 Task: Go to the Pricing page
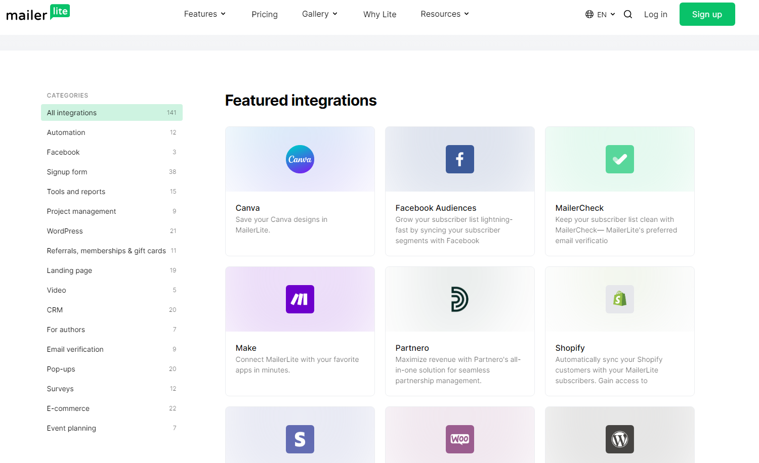coord(265,14)
